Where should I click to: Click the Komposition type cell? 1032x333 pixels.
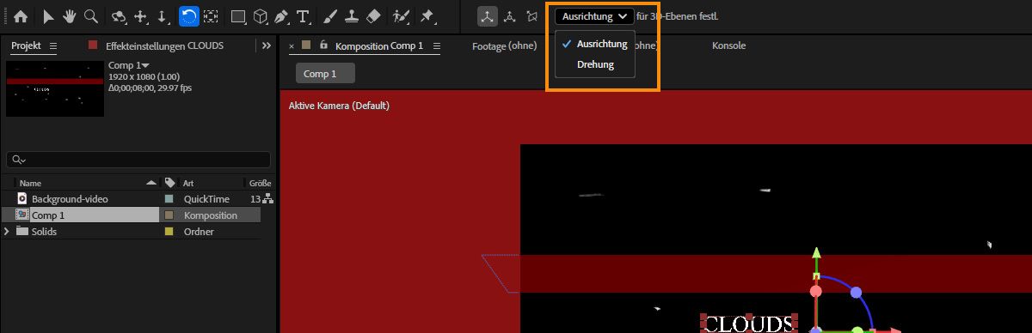point(210,215)
